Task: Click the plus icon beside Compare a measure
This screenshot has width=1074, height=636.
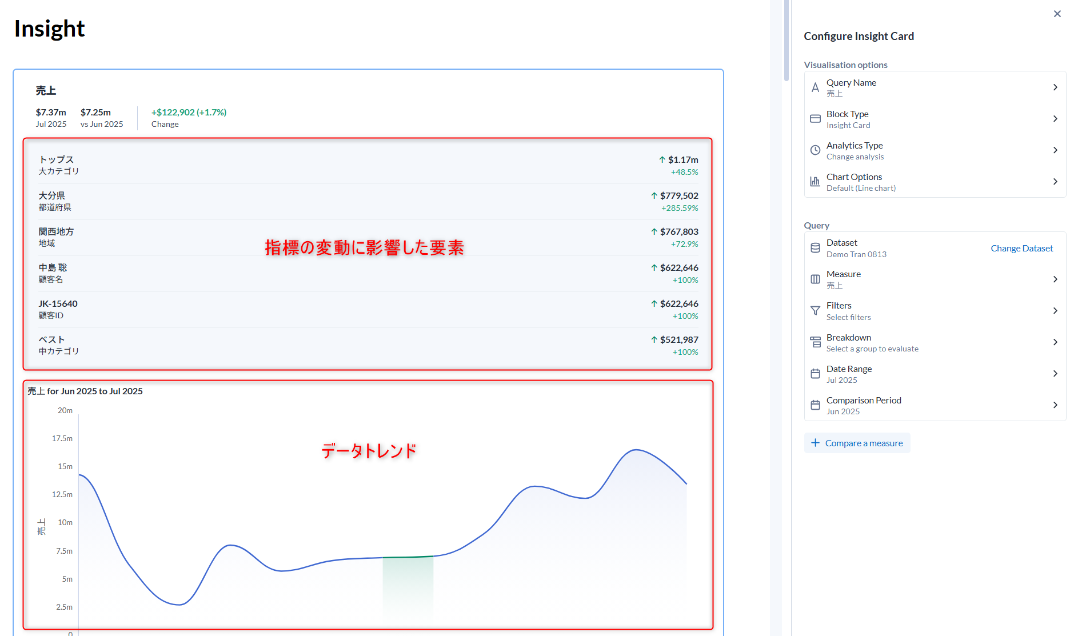Action: point(815,443)
